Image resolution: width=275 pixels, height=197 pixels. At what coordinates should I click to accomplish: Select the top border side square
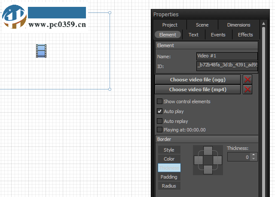coord(208,151)
